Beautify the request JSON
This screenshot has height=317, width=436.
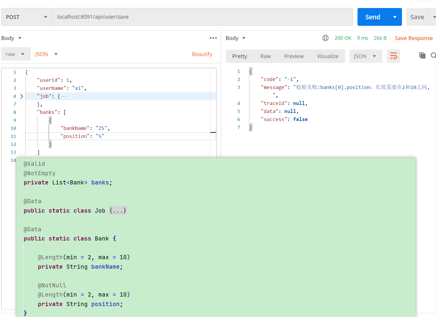click(x=202, y=54)
